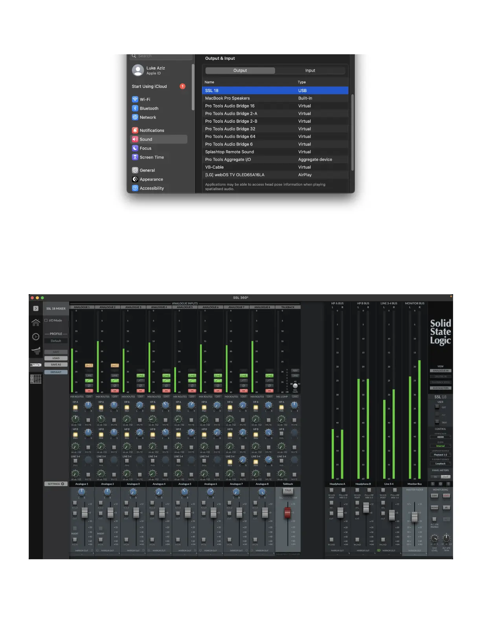Click the home icon in SSL 360 sidebar
The height and width of the screenshot is (623, 481).
coord(36,323)
